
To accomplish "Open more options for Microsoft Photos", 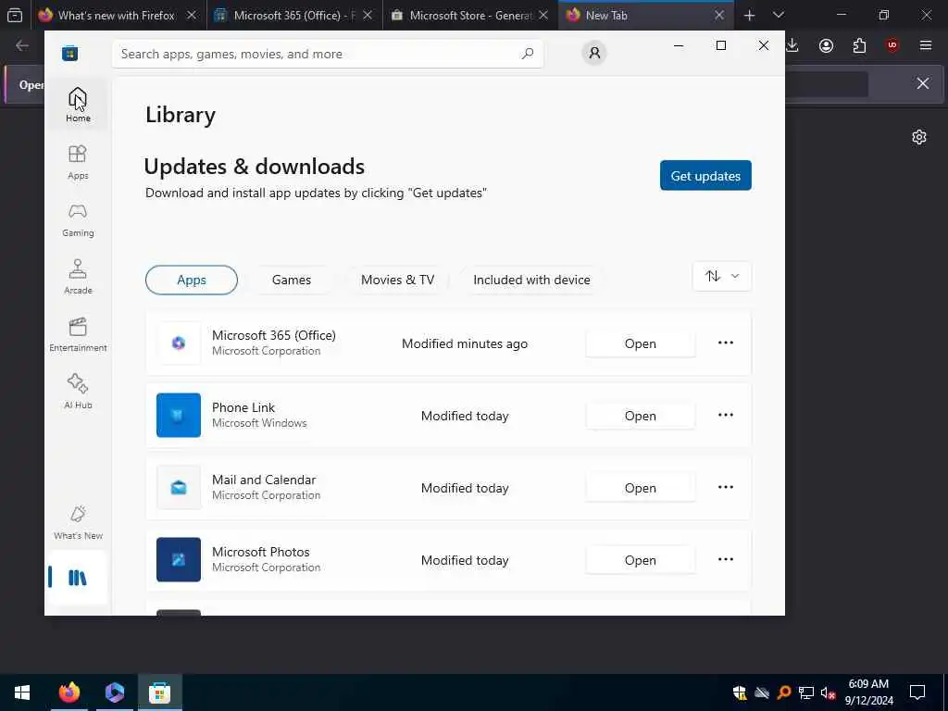I will click(726, 559).
